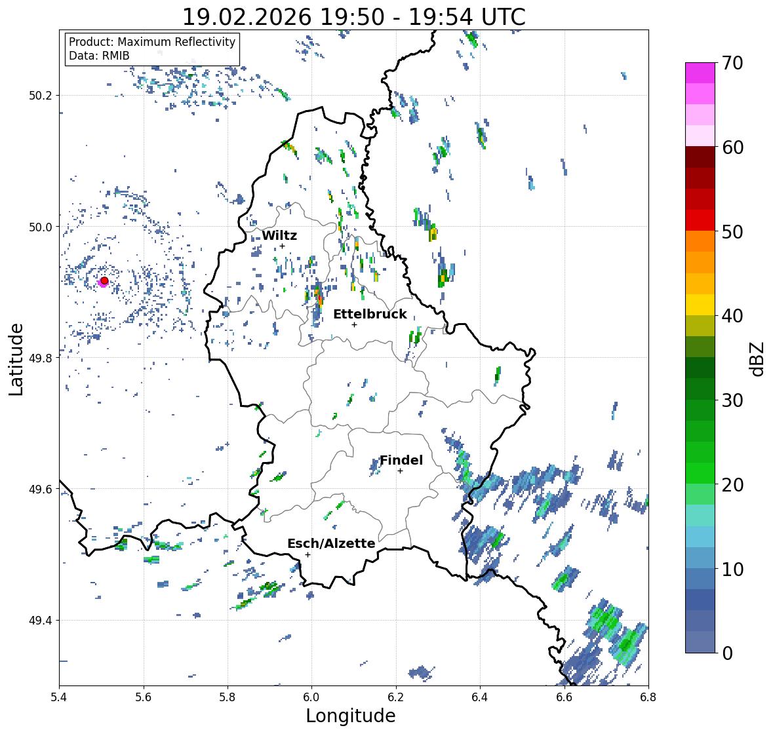
Task: Click the Product: Maximum Reflectivity text
Action: click(152, 42)
